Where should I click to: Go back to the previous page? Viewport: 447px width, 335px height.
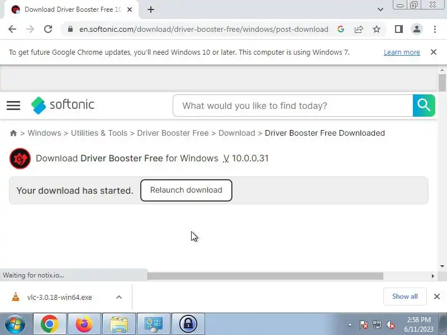[x=12, y=29]
